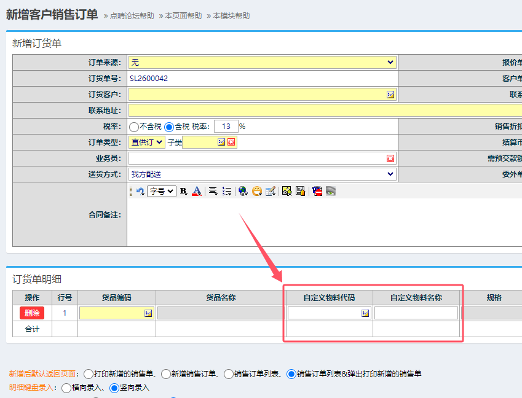
Task: Click the 联系地址 input field
Action: click(x=325, y=111)
